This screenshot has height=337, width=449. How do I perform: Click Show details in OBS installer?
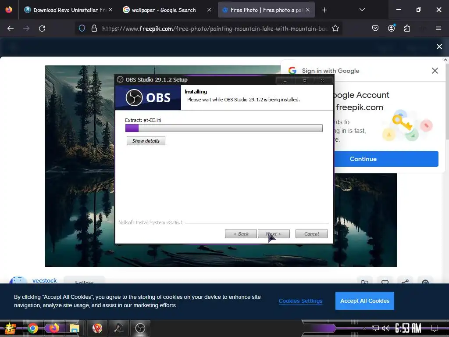146,141
